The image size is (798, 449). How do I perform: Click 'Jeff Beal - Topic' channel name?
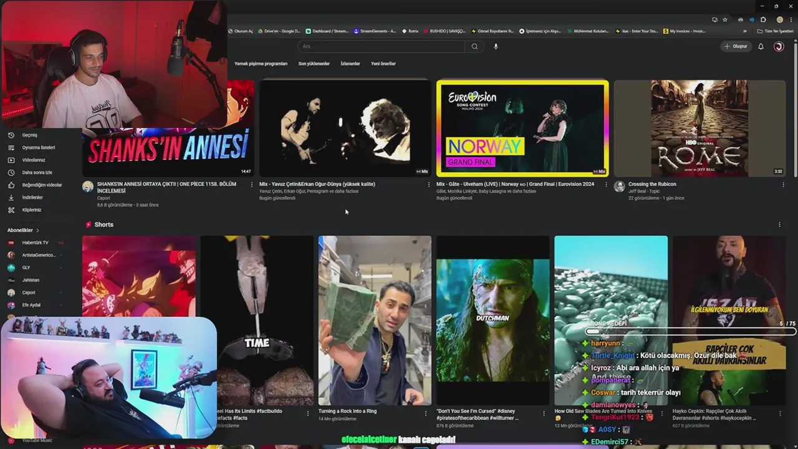click(645, 191)
